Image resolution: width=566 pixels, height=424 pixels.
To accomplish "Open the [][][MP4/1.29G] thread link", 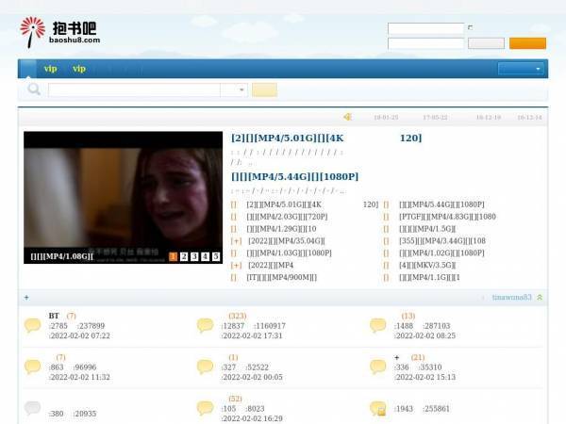I will click(x=281, y=229).
